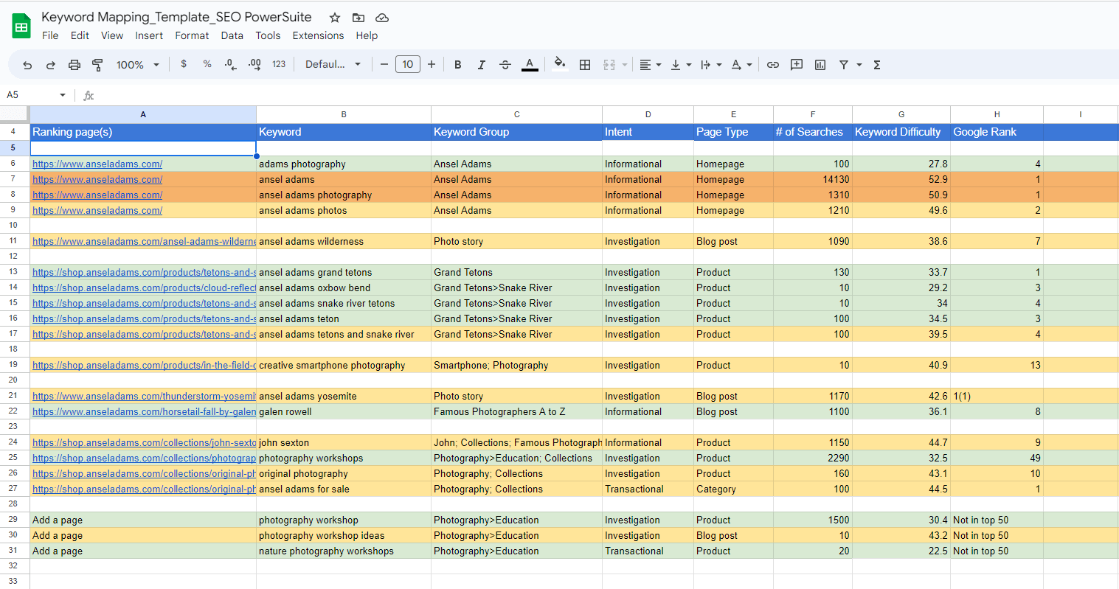Screen dimensions: 1119x589
Task: Select the 'Transactional' cell in row 27
Action: point(648,489)
